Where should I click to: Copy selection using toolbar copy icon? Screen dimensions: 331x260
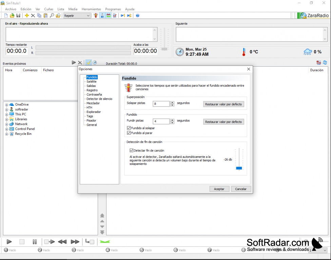39,16
